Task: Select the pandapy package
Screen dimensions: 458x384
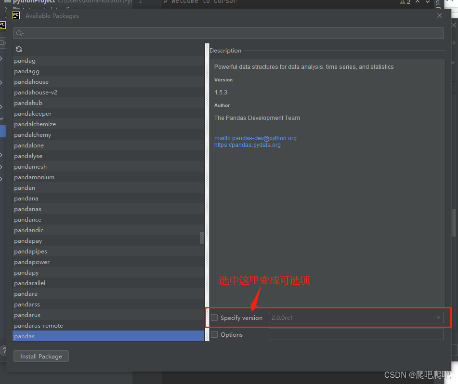Action: coord(108,273)
